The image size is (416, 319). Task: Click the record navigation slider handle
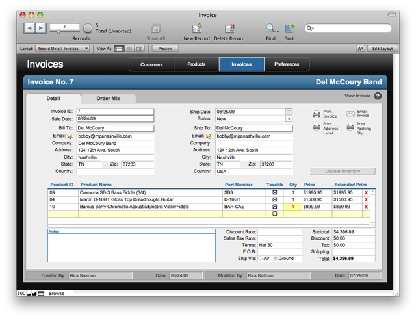coord(58,32)
